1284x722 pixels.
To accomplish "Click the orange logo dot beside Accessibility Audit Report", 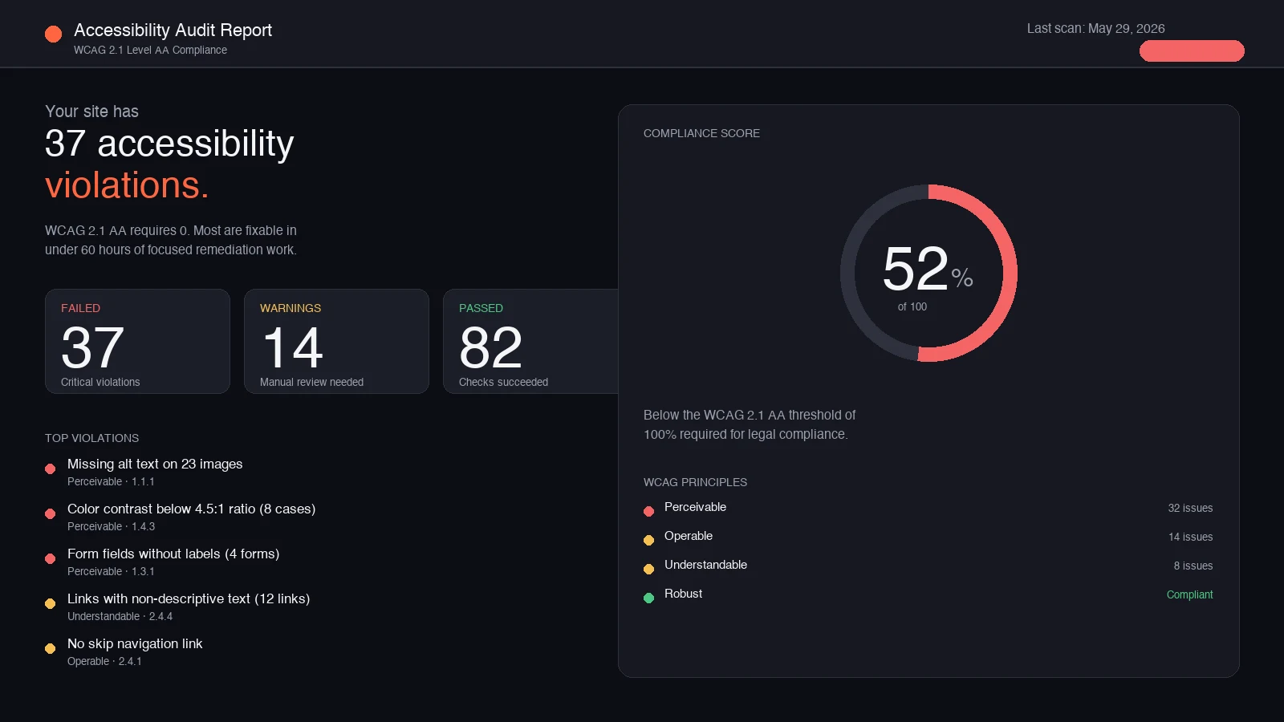I will coord(53,34).
